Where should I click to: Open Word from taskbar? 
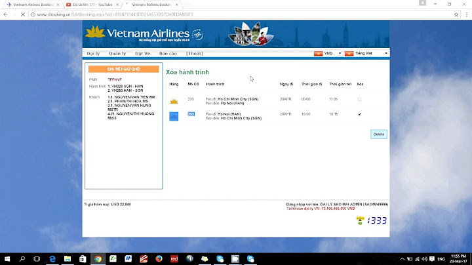pos(128,258)
